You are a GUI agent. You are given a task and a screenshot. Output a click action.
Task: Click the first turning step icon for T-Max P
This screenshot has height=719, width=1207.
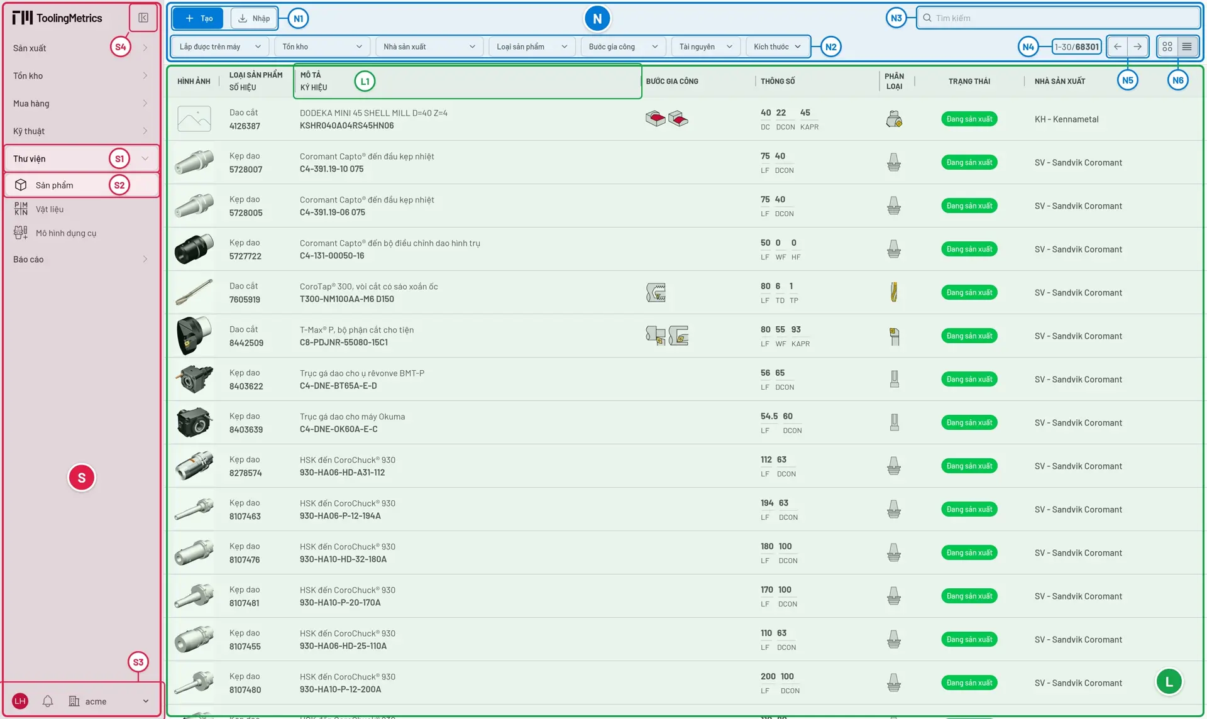(656, 336)
